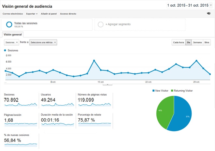This screenshot has width=215, height=151.
Task: Click the Correo electrónico button
Action: [x=13, y=14]
